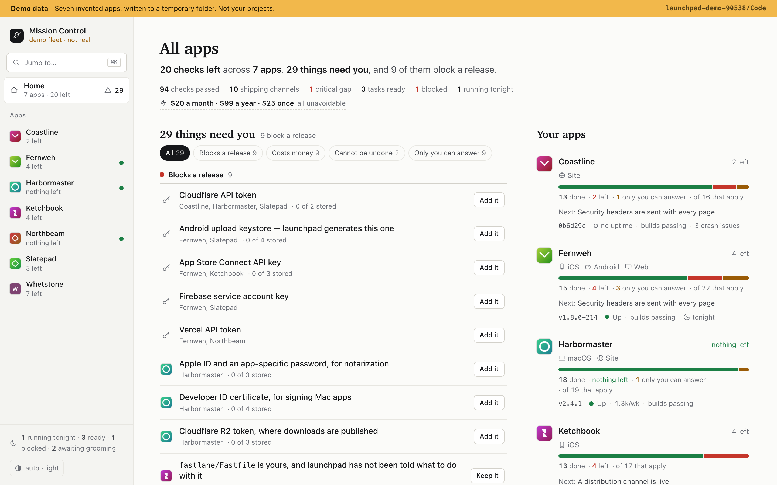Open Coastline via its sidebar app icon

15,136
